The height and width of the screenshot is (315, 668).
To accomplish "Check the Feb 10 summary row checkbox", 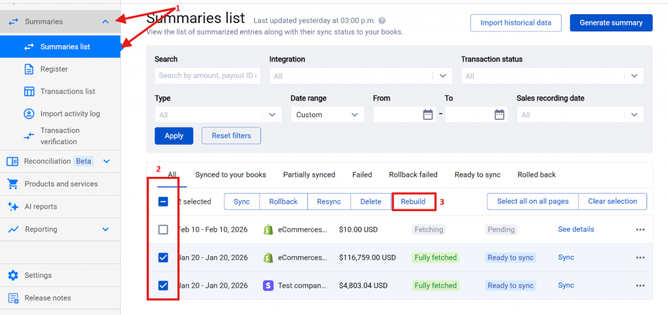I will pyautogui.click(x=163, y=230).
